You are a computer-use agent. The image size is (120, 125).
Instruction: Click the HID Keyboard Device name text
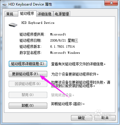tap(38, 23)
